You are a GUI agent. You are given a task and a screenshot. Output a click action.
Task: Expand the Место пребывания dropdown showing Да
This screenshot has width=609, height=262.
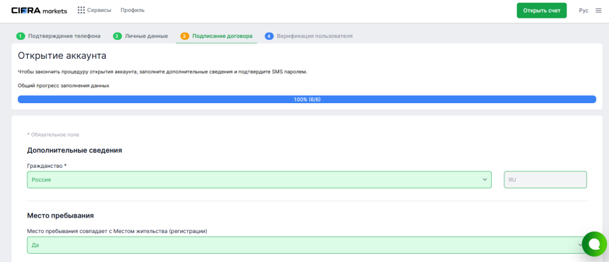coord(304,245)
